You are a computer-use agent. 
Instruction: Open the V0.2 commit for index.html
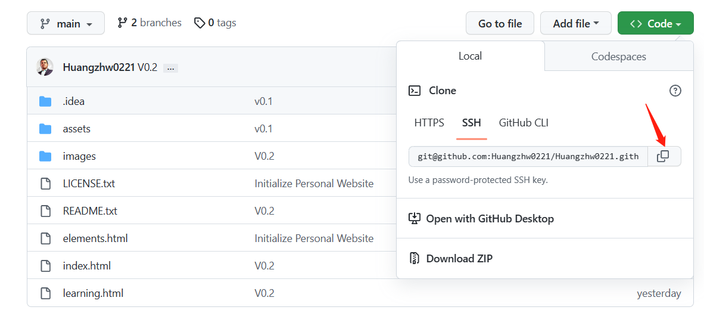264,265
